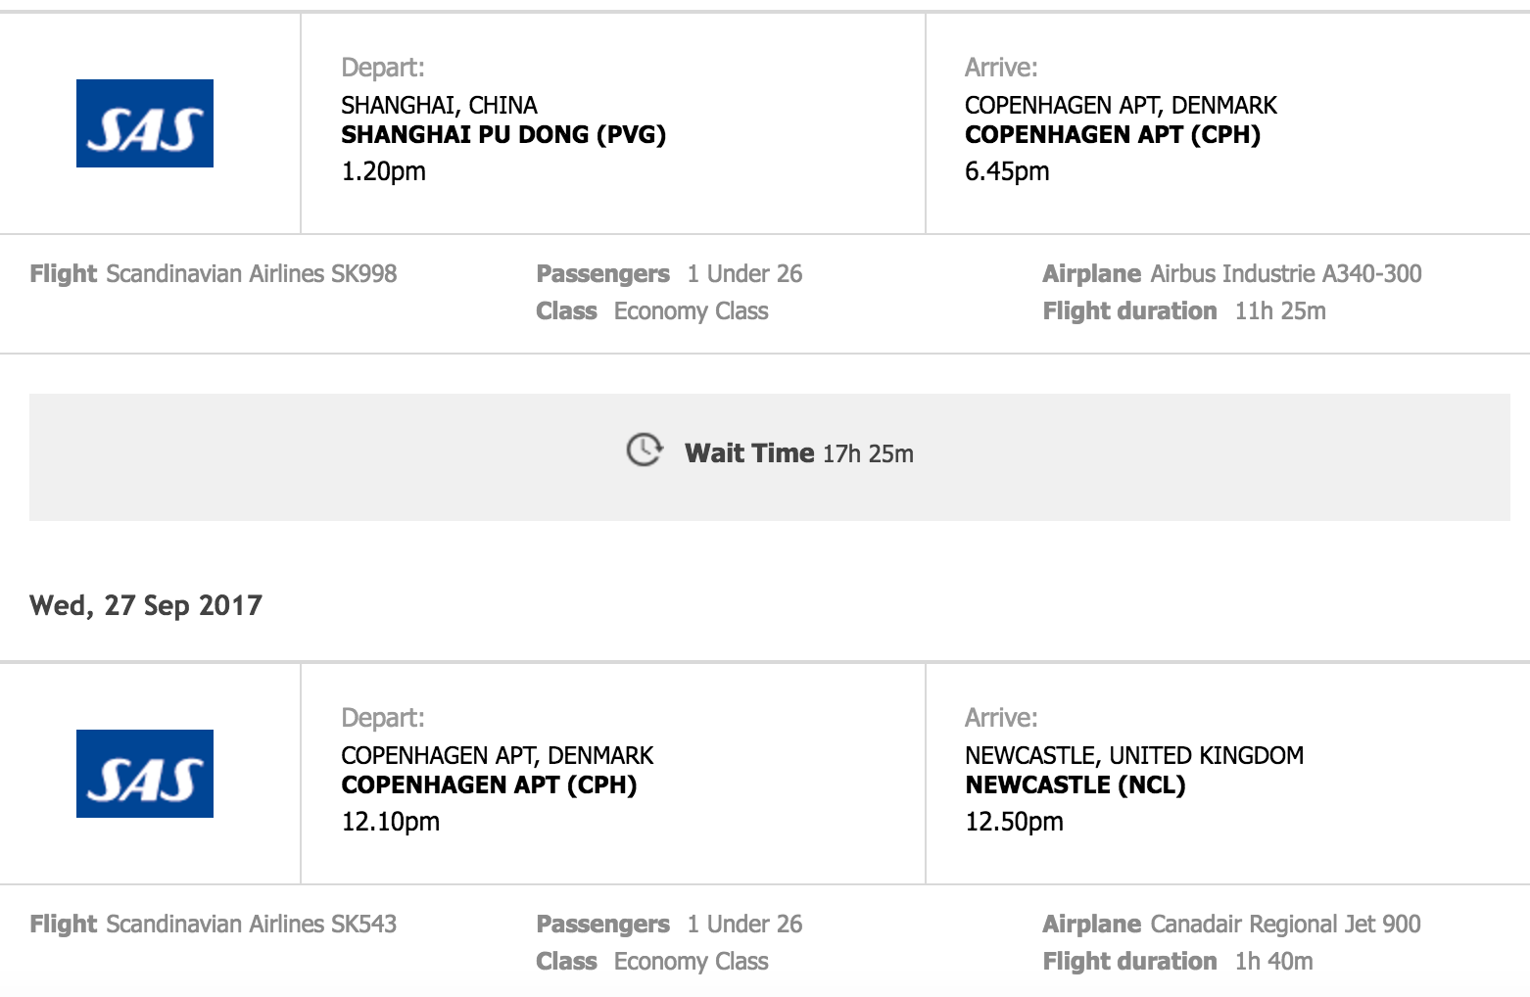Click NEWCASTLE (NCL) arrival airport
The width and height of the screenshot is (1530, 997).
[x=1076, y=785]
